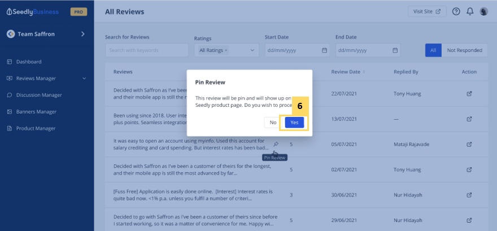
Task: Go to Dashboard in sidebar
Action: (x=28, y=62)
